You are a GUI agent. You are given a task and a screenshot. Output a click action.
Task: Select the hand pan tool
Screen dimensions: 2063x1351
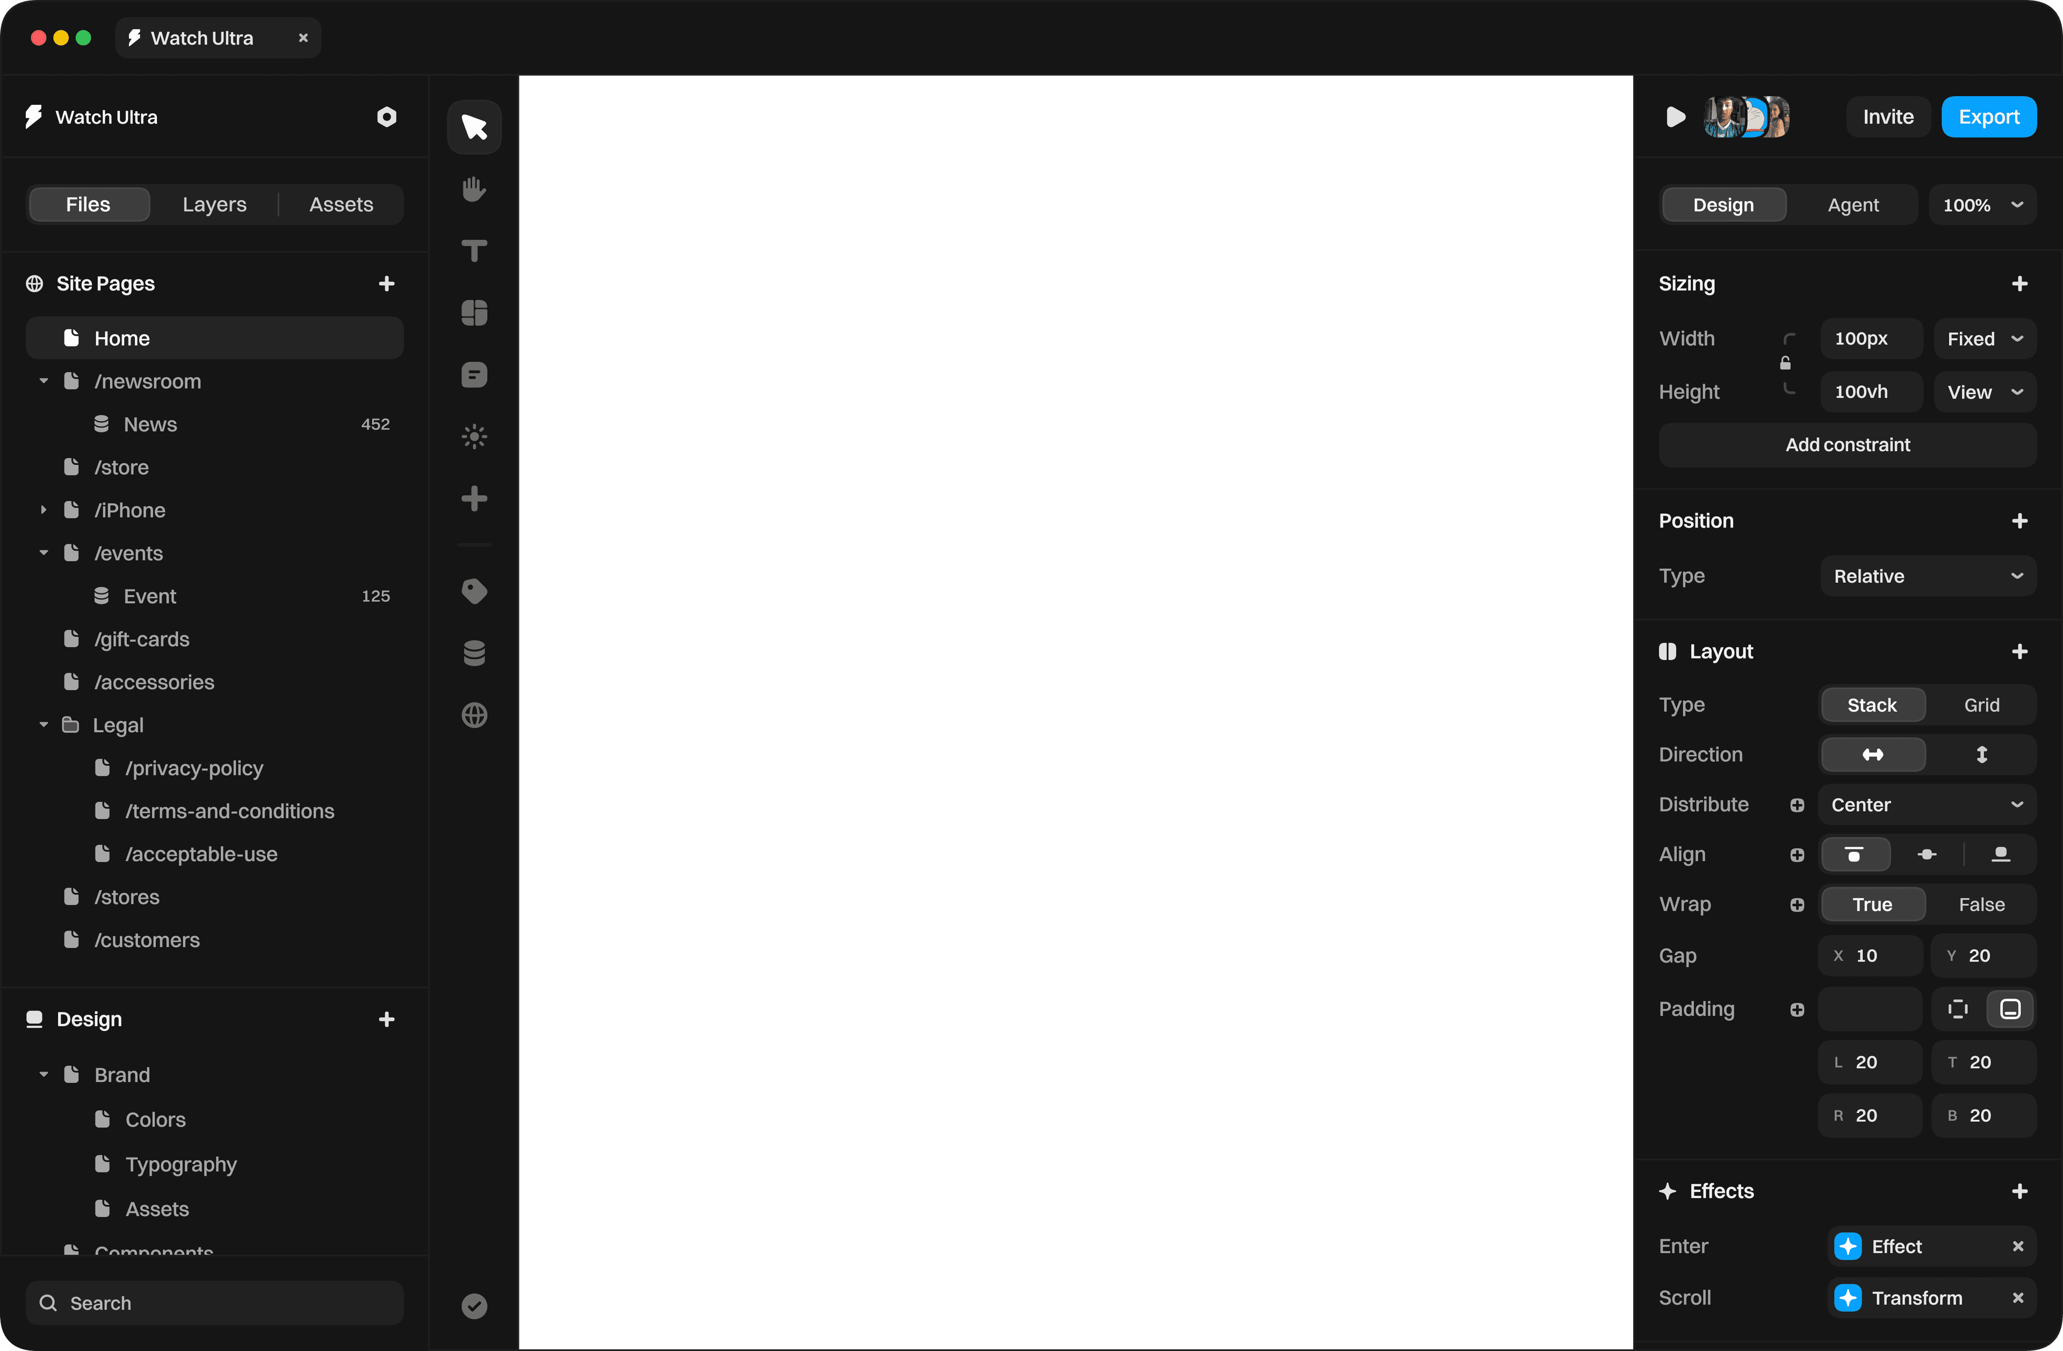474,189
